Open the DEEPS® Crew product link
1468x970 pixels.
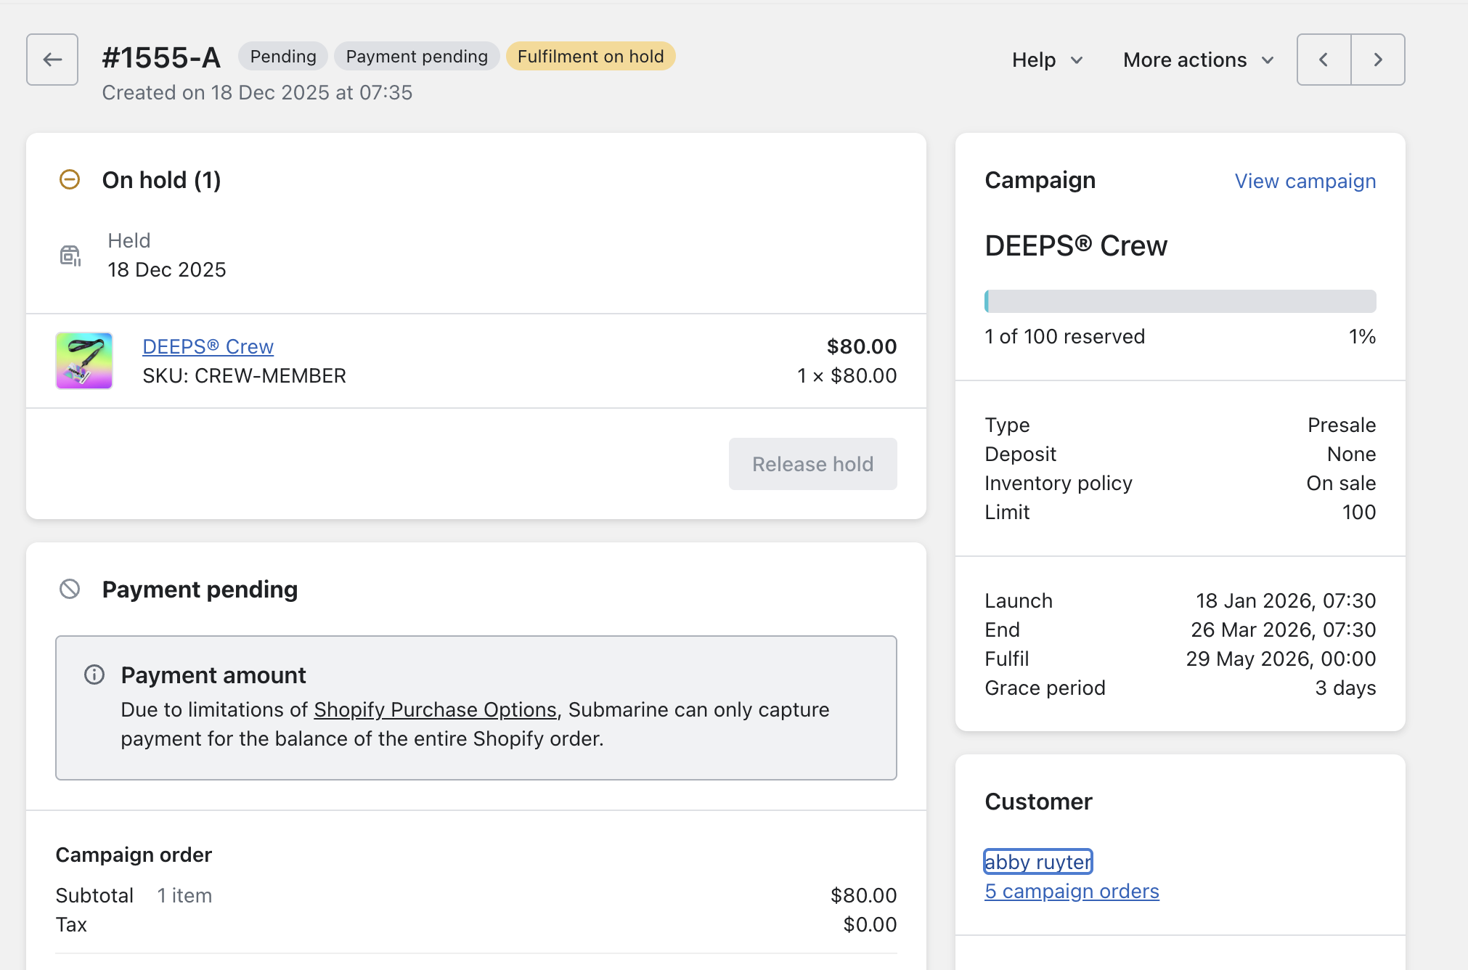click(208, 346)
